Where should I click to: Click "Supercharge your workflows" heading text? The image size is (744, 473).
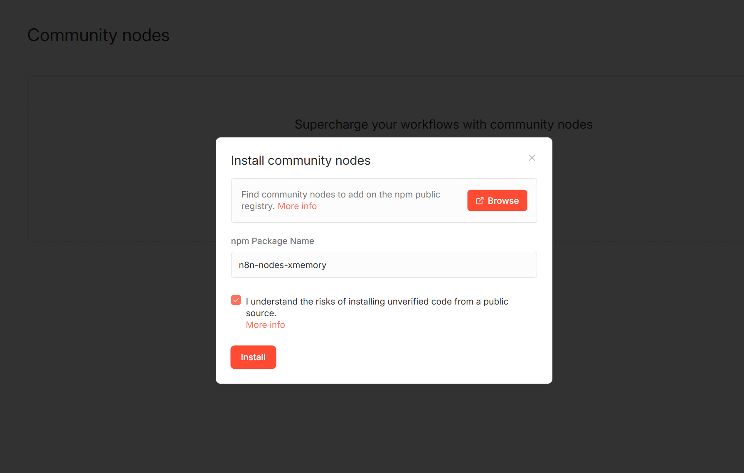443,124
